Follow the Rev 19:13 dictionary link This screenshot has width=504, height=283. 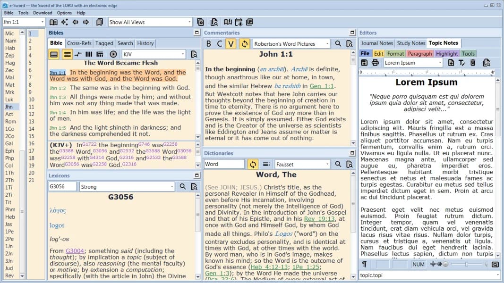(x=319, y=218)
